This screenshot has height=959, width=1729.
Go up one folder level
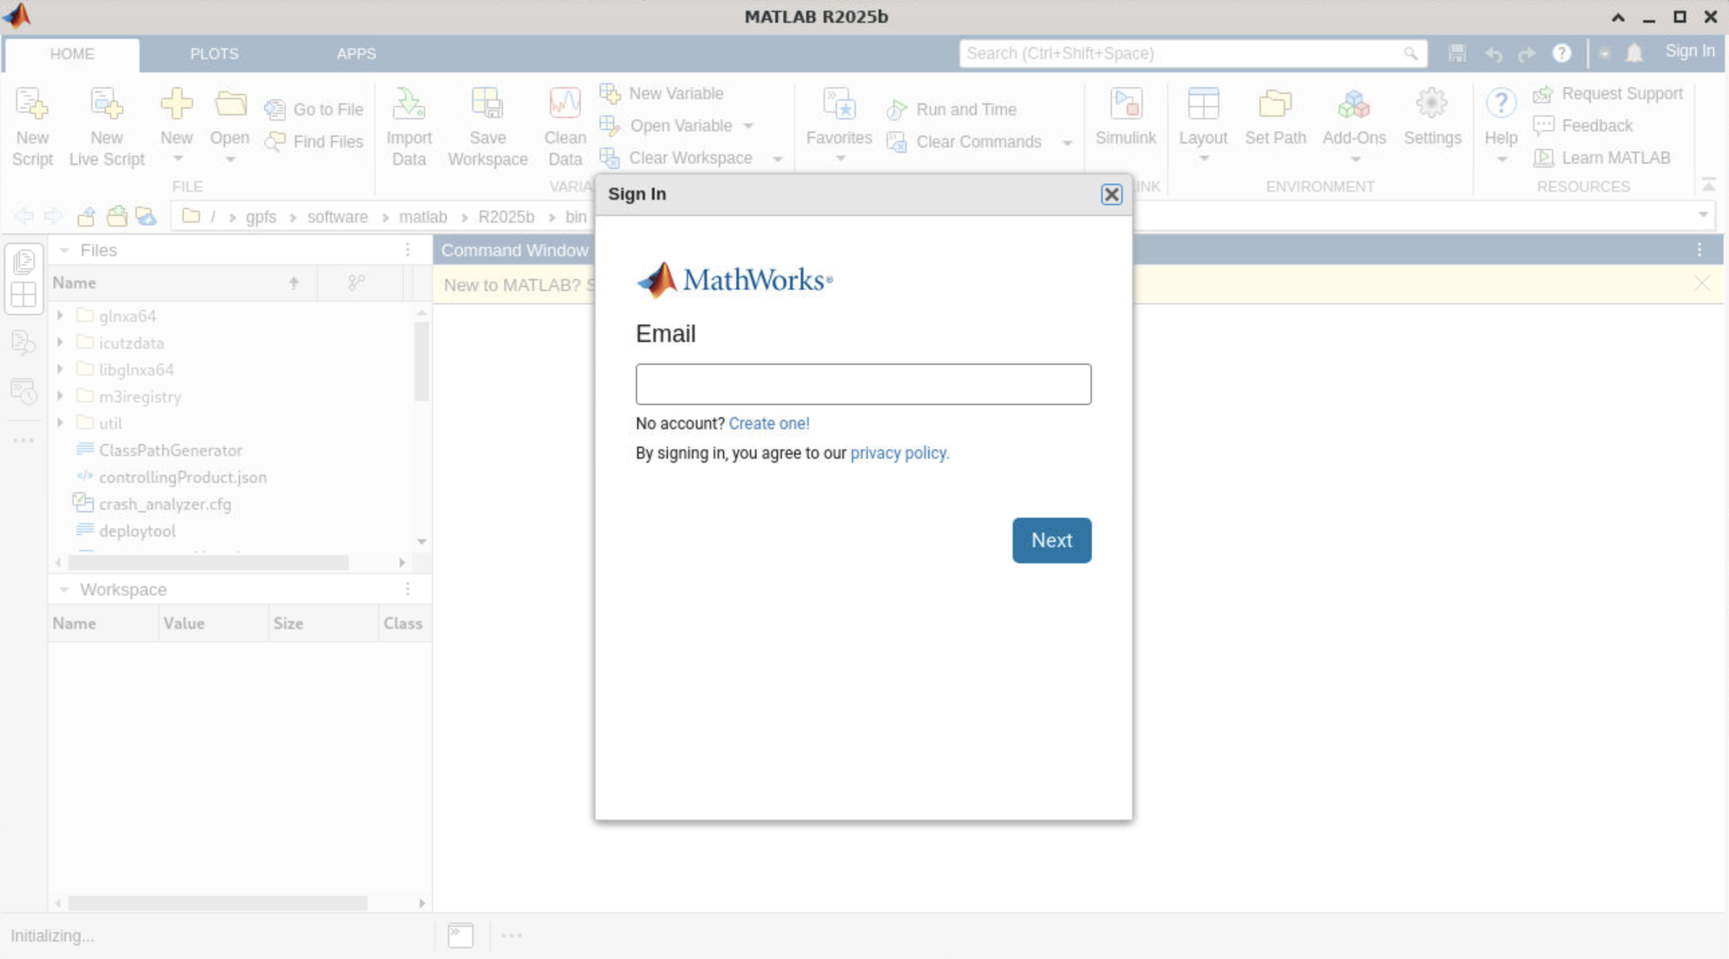coord(86,216)
